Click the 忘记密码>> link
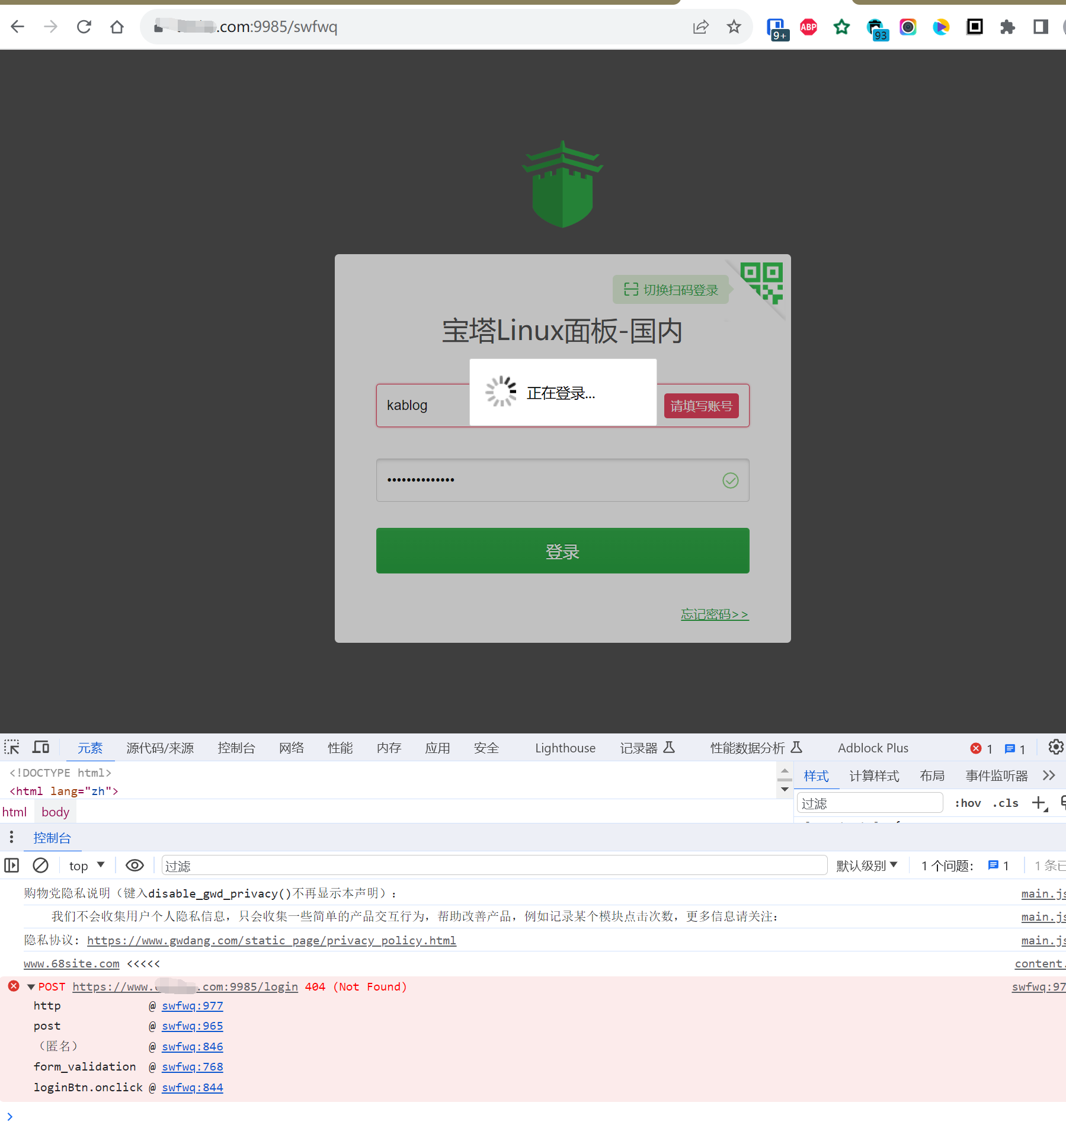The width and height of the screenshot is (1066, 1144). (x=715, y=614)
